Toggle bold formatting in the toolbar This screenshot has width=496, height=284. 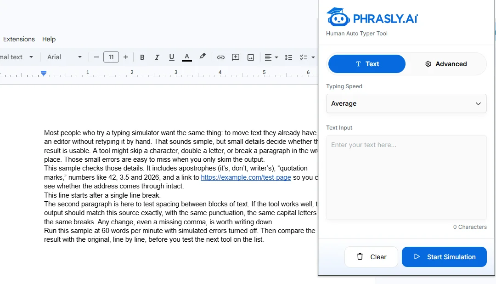[x=142, y=57]
